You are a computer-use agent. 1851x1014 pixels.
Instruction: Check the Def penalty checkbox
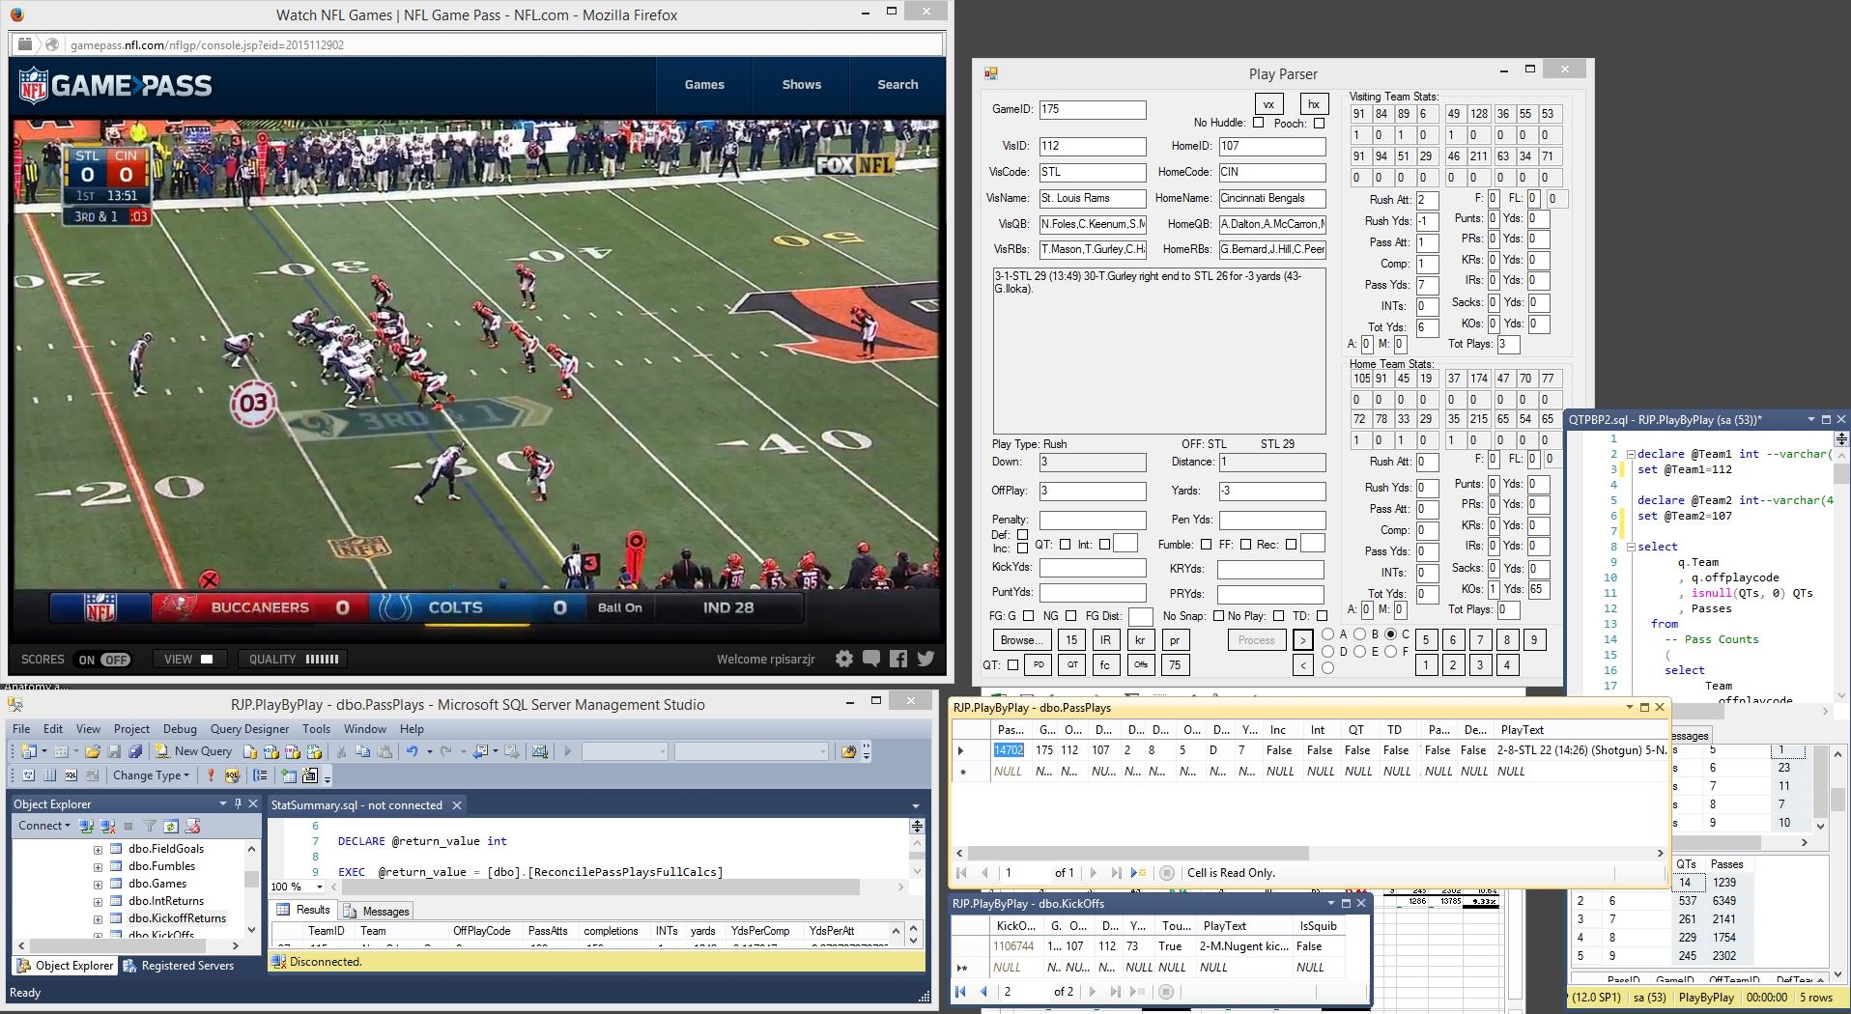[1022, 534]
